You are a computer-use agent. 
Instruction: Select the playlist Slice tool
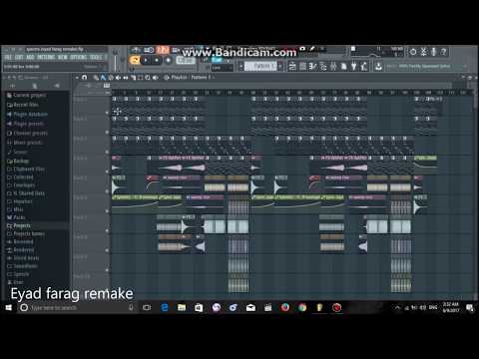133,78
